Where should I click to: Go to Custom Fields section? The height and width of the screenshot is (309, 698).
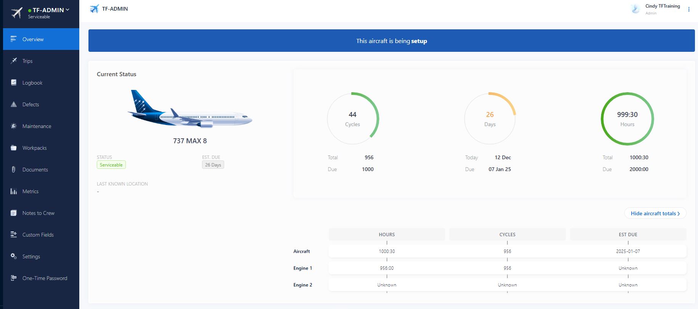point(38,235)
